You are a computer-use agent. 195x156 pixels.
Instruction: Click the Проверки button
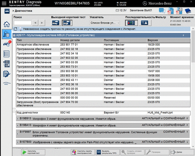pos(157,152)
